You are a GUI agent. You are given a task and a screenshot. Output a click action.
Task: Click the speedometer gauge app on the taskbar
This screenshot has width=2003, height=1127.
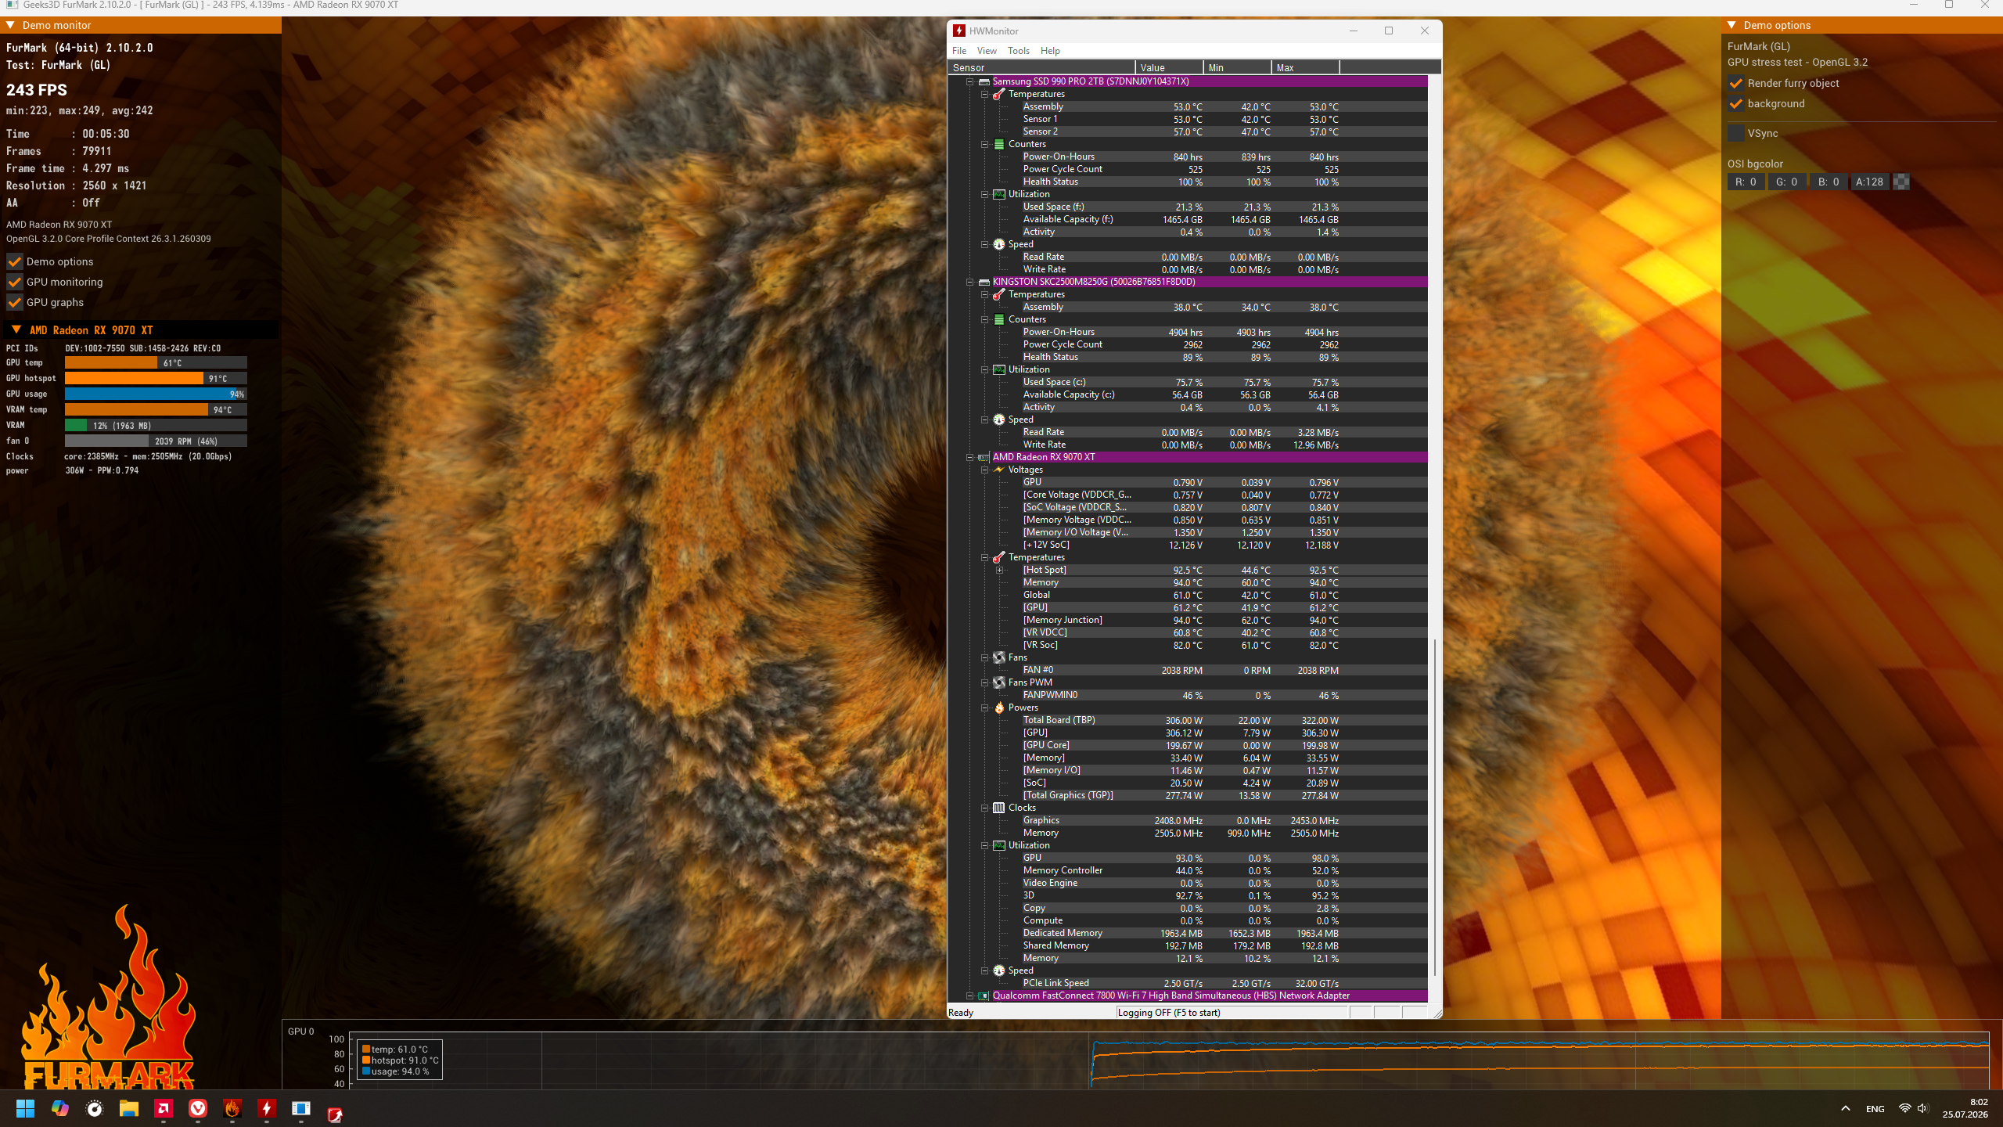(95, 1108)
